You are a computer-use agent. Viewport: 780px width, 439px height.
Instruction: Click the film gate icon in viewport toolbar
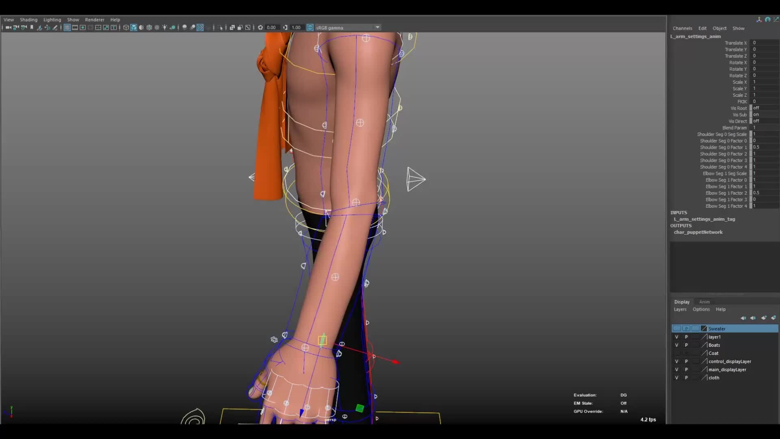pos(75,27)
